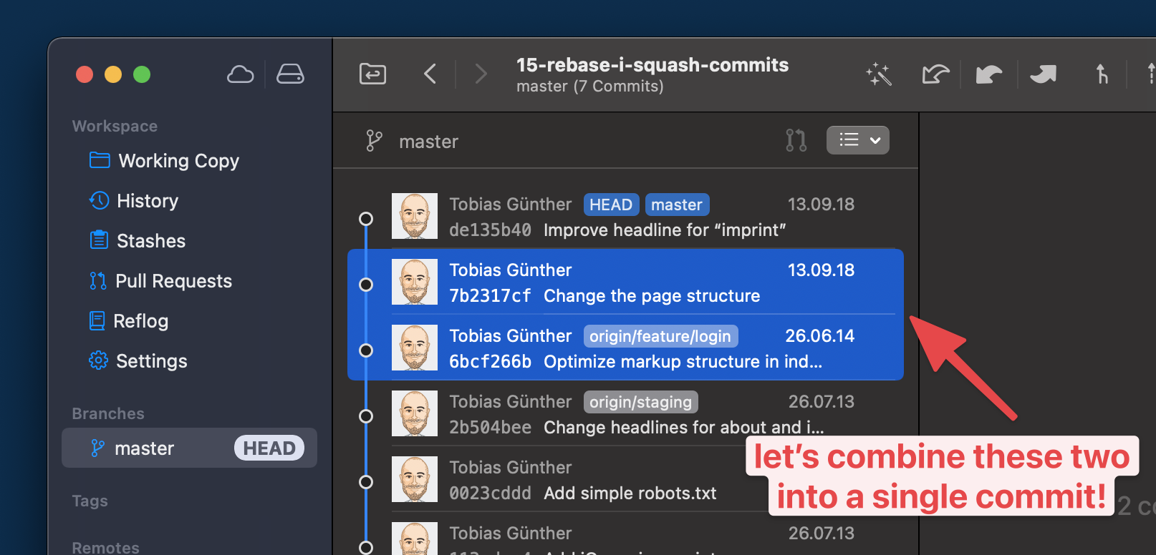Image resolution: width=1156 pixels, height=555 pixels.
Task: Select the master branch in Branches
Action: [x=144, y=448]
